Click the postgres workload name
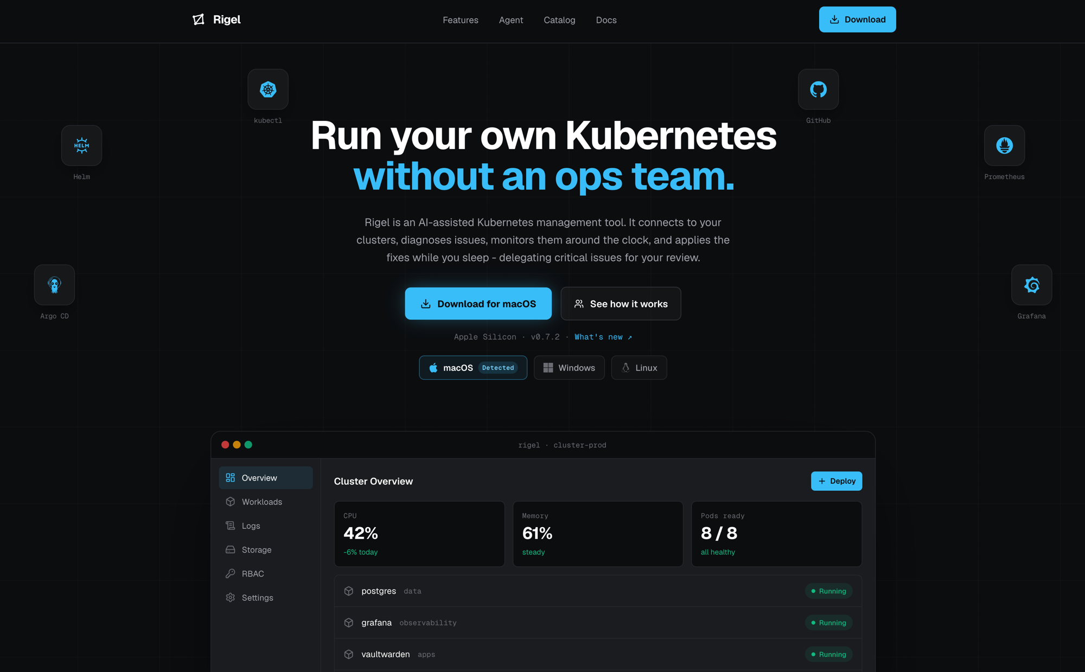The width and height of the screenshot is (1085, 672). pos(379,591)
